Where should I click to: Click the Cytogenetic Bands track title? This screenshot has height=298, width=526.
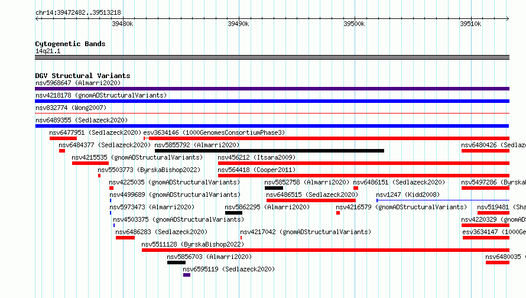pyautogui.click(x=70, y=44)
